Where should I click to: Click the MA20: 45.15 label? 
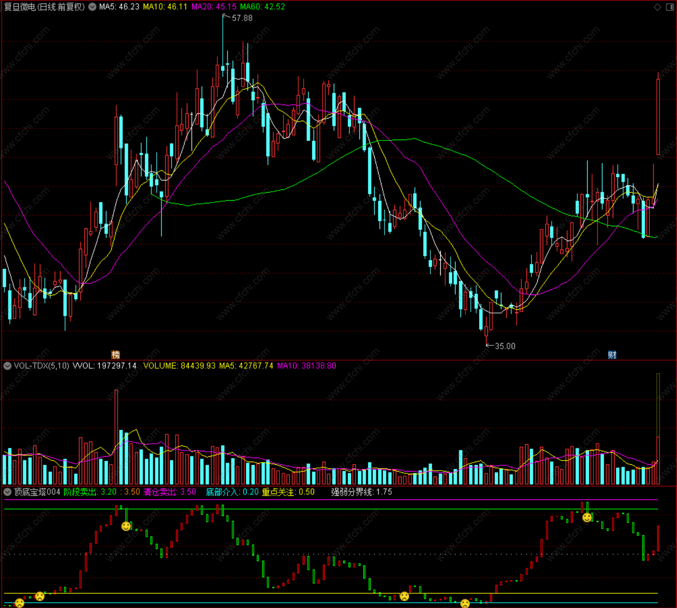click(x=214, y=7)
